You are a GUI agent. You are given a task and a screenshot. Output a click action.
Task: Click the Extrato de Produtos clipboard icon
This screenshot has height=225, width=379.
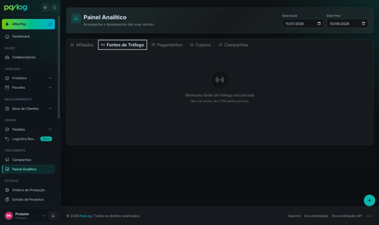7,200
